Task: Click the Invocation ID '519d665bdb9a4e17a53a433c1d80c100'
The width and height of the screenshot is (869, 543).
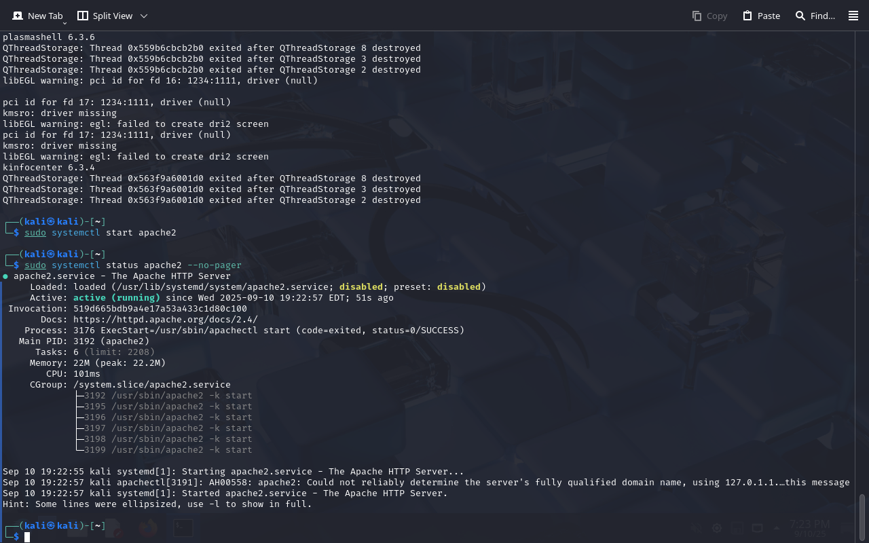Action: [x=160, y=309]
